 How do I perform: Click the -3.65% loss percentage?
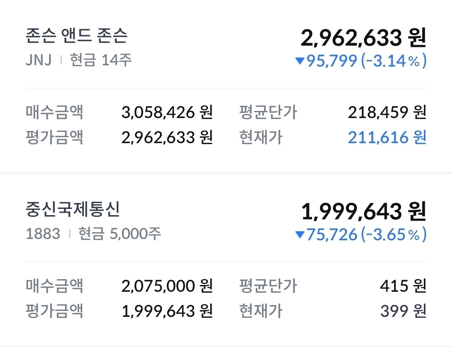click(x=394, y=235)
